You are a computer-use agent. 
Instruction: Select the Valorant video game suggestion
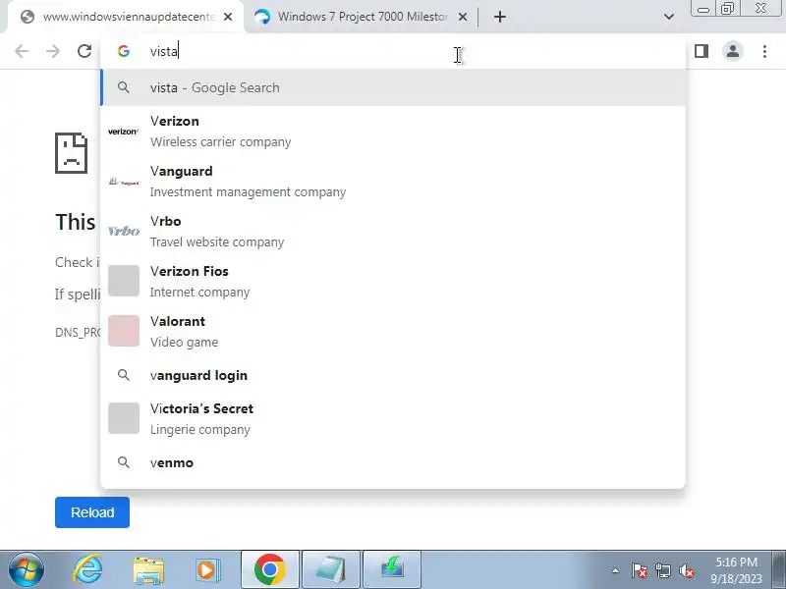[x=393, y=332]
